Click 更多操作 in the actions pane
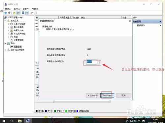Image resolution: width=165 pixels, height=123 pixels. coord(141,25)
